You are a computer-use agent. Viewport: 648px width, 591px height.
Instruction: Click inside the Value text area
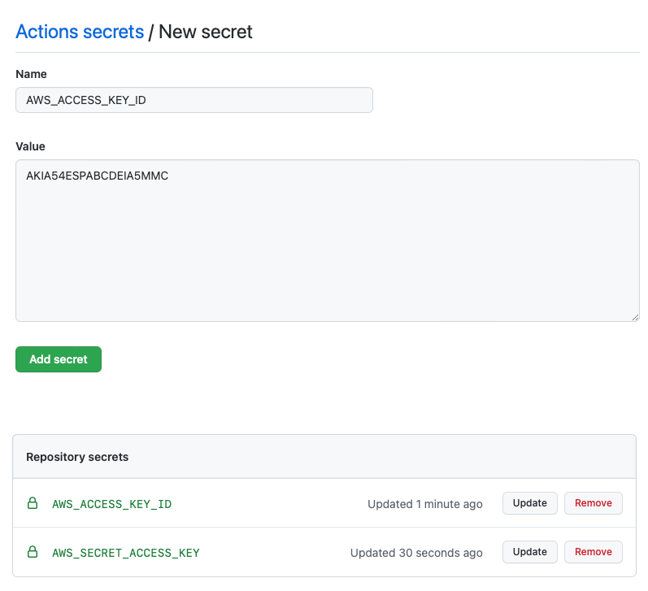click(x=328, y=241)
